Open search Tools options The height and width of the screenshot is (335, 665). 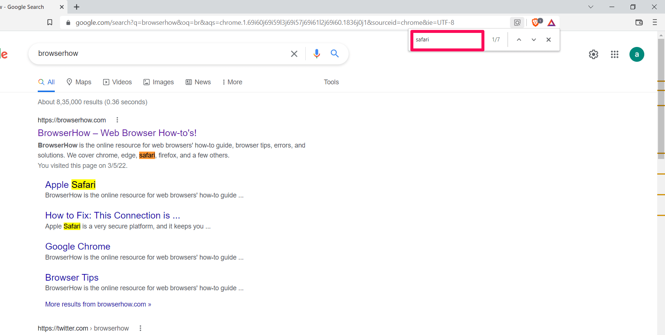click(x=331, y=82)
